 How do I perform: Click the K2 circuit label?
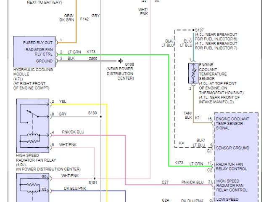[x=197, y=119]
